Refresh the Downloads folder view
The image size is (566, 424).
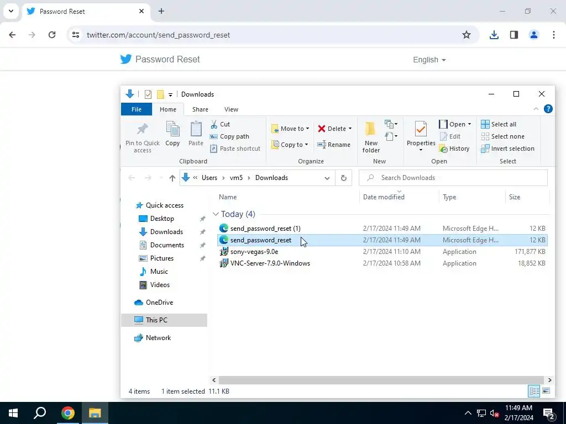(344, 178)
